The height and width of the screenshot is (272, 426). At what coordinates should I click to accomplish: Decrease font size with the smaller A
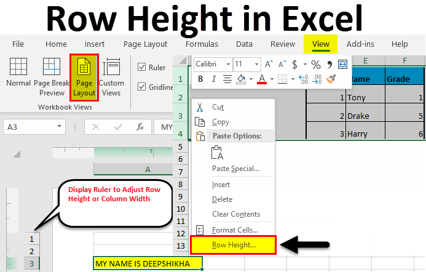(282, 64)
